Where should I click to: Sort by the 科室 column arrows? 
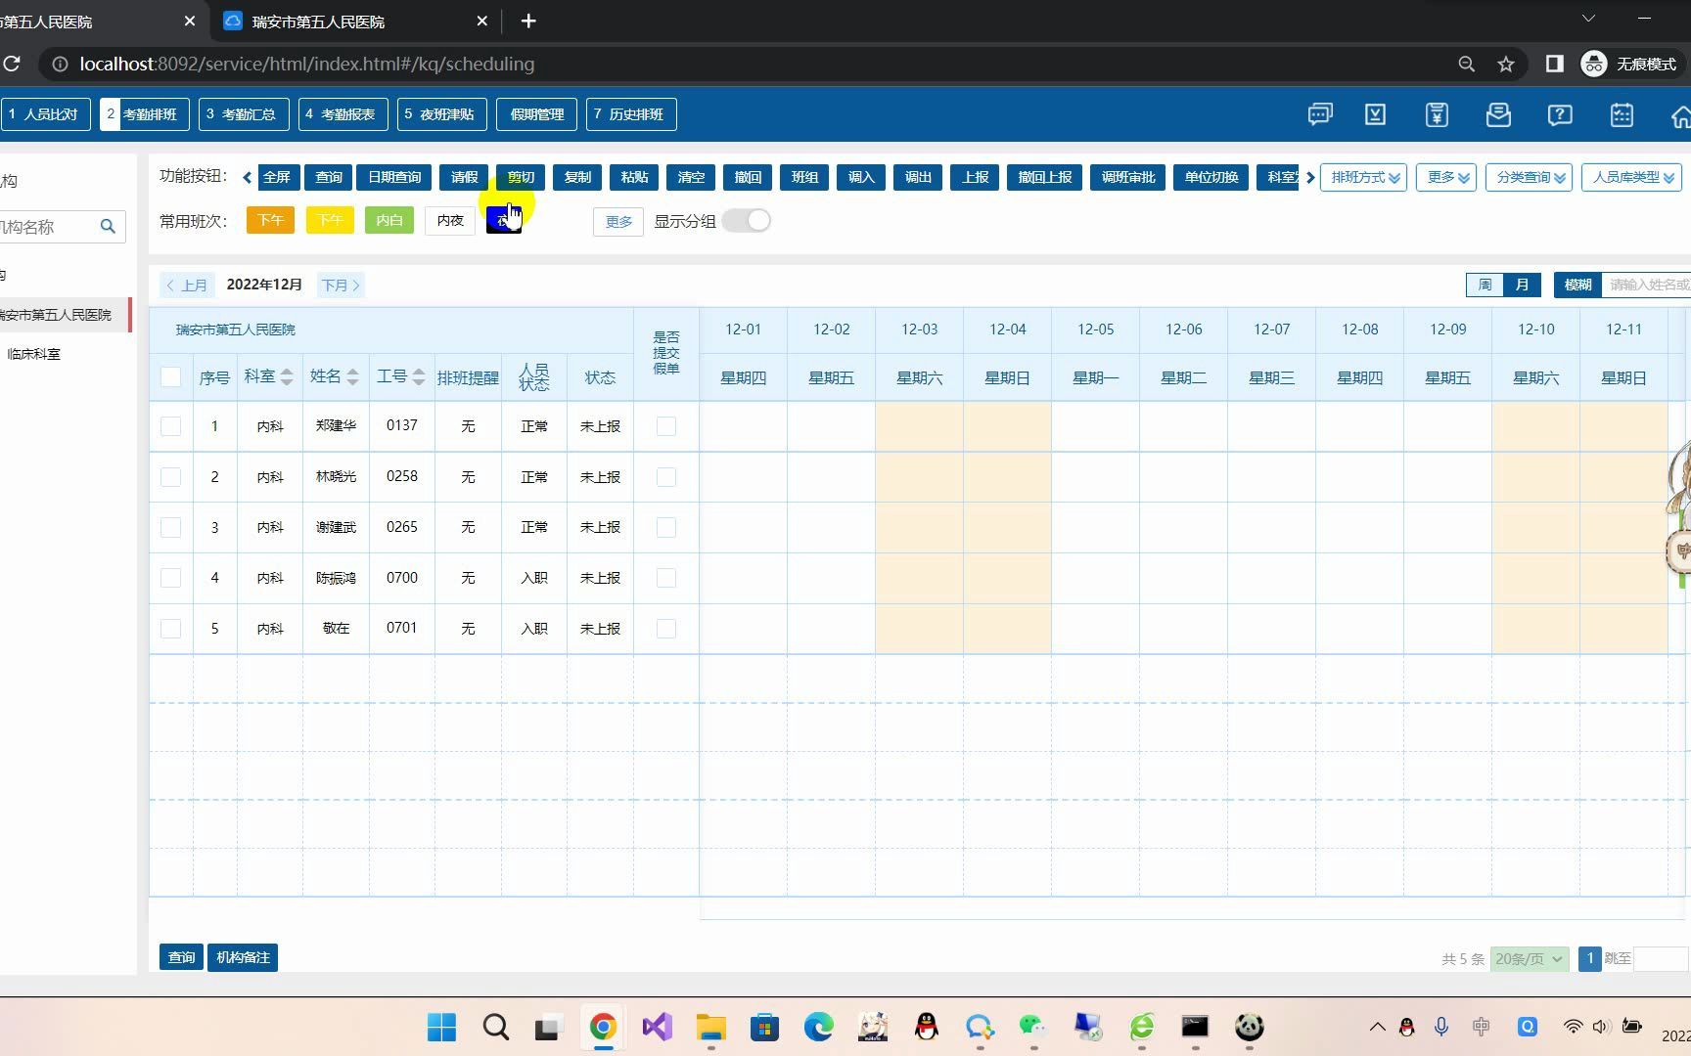(287, 377)
